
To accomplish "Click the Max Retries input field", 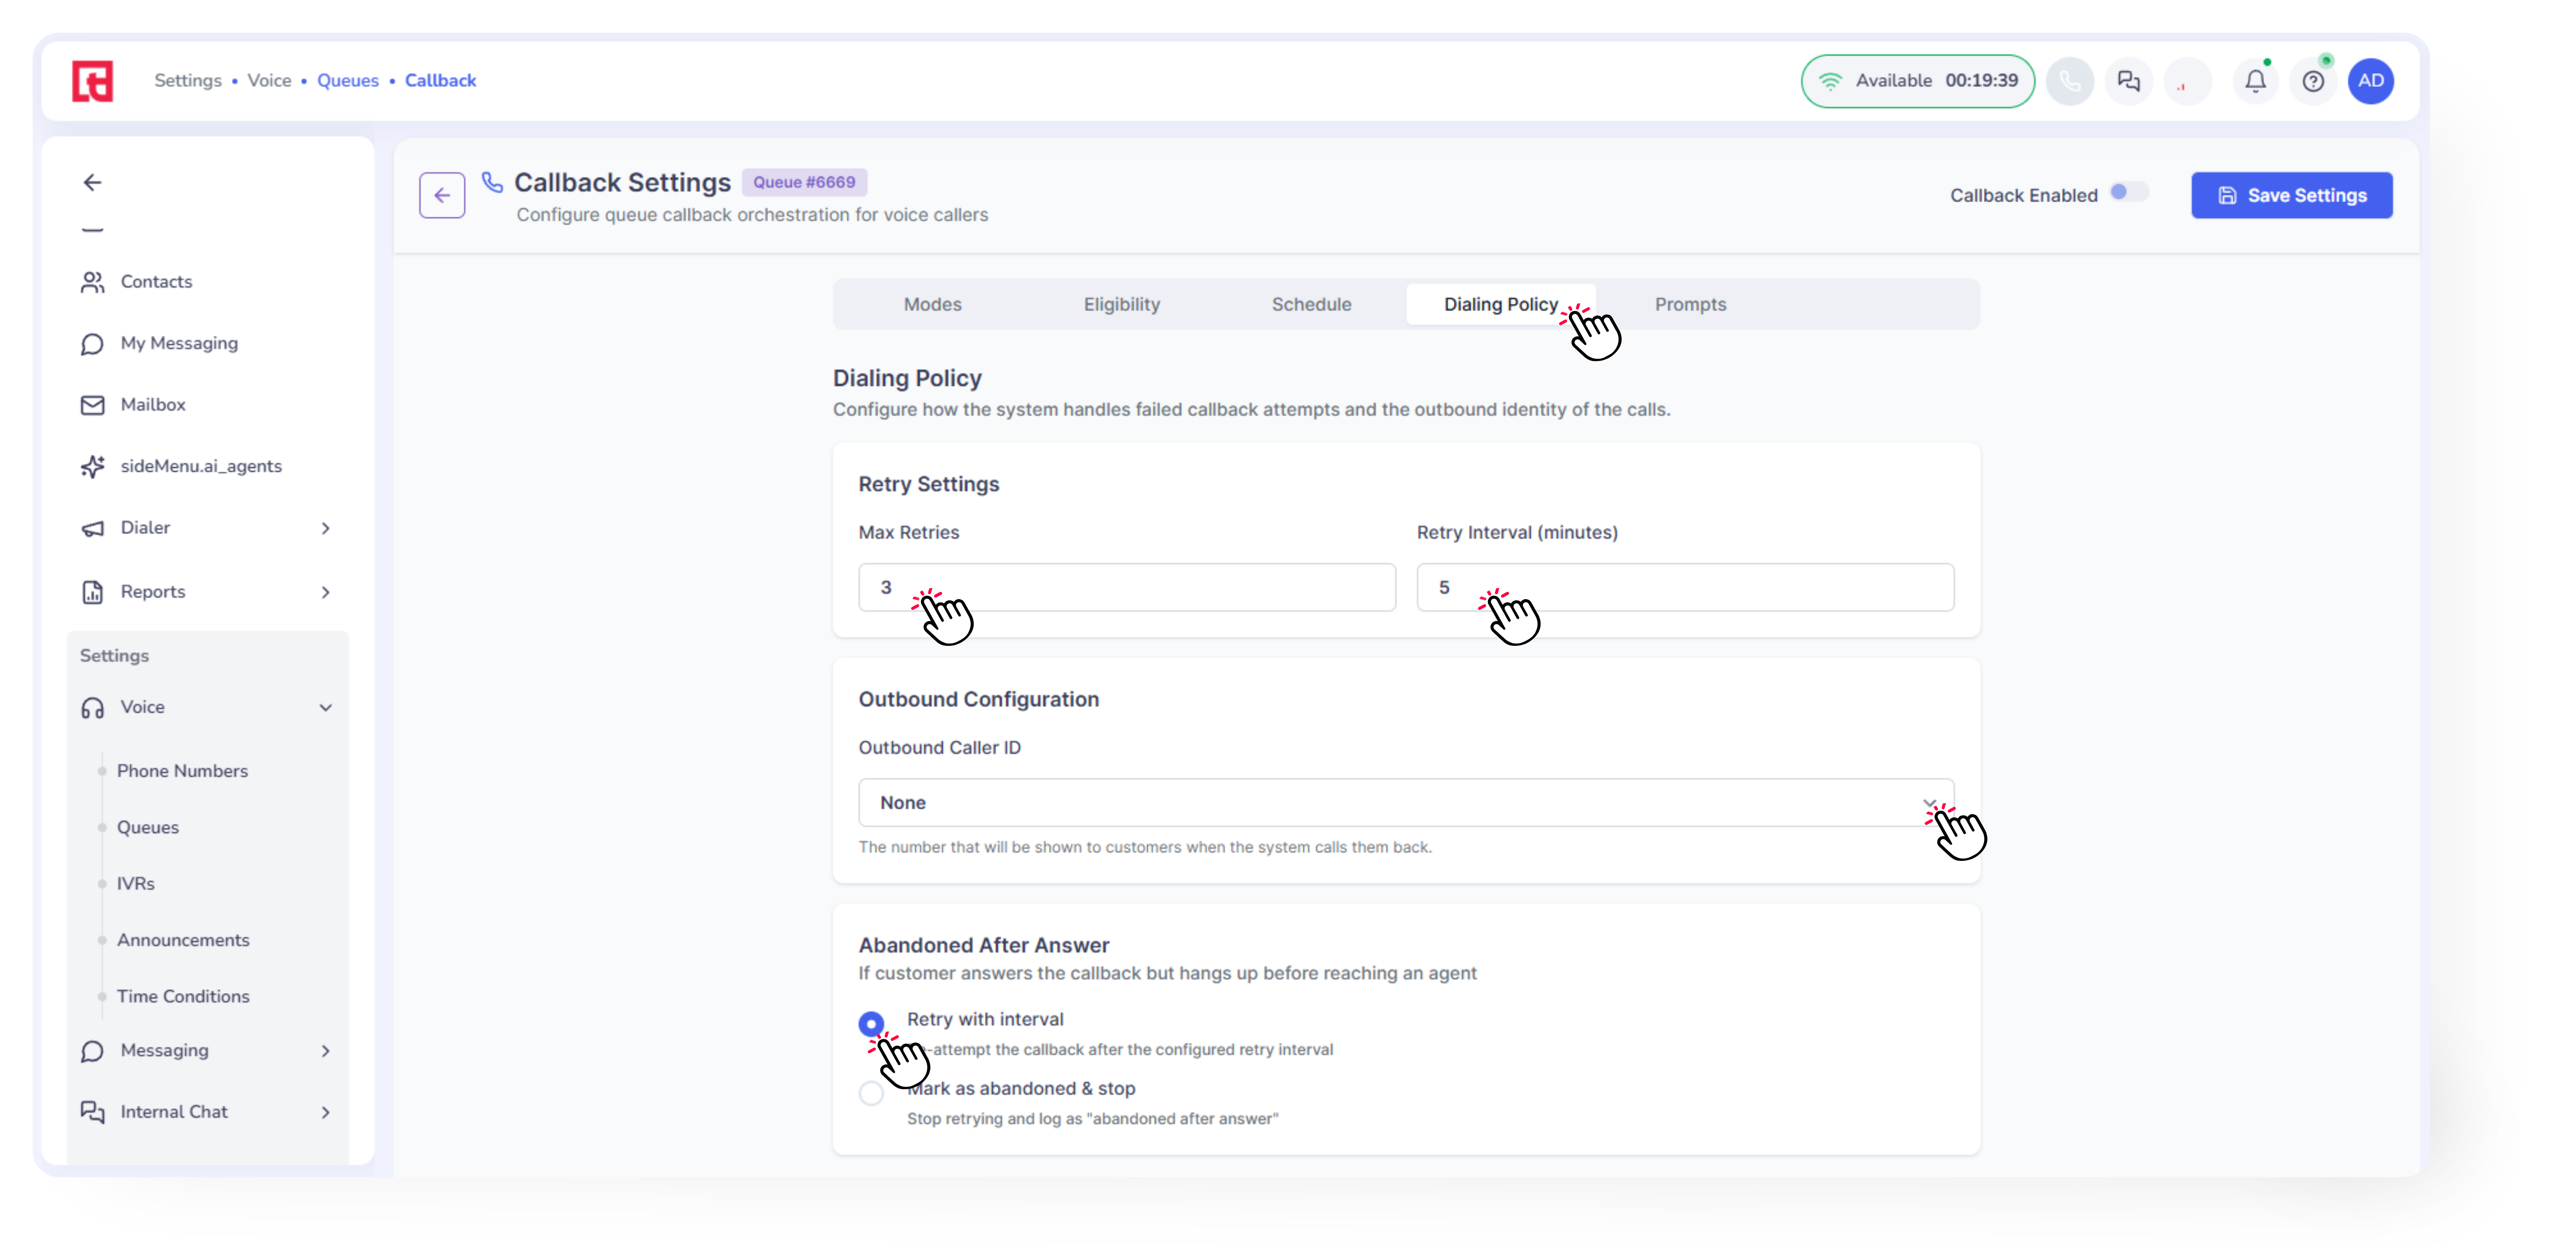I will tap(1126, 588).
